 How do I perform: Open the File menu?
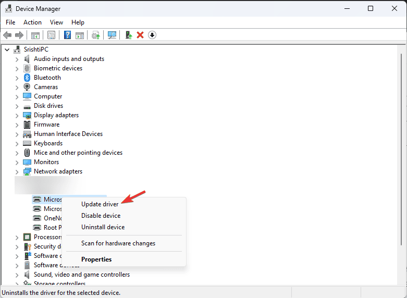click(10, 22)
